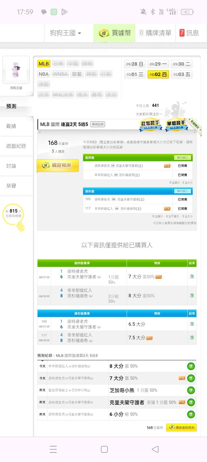Viewport: 207px width, 462px height.
Task: Open the 訊息 messages with 7 badge
Action: (189, 33)
